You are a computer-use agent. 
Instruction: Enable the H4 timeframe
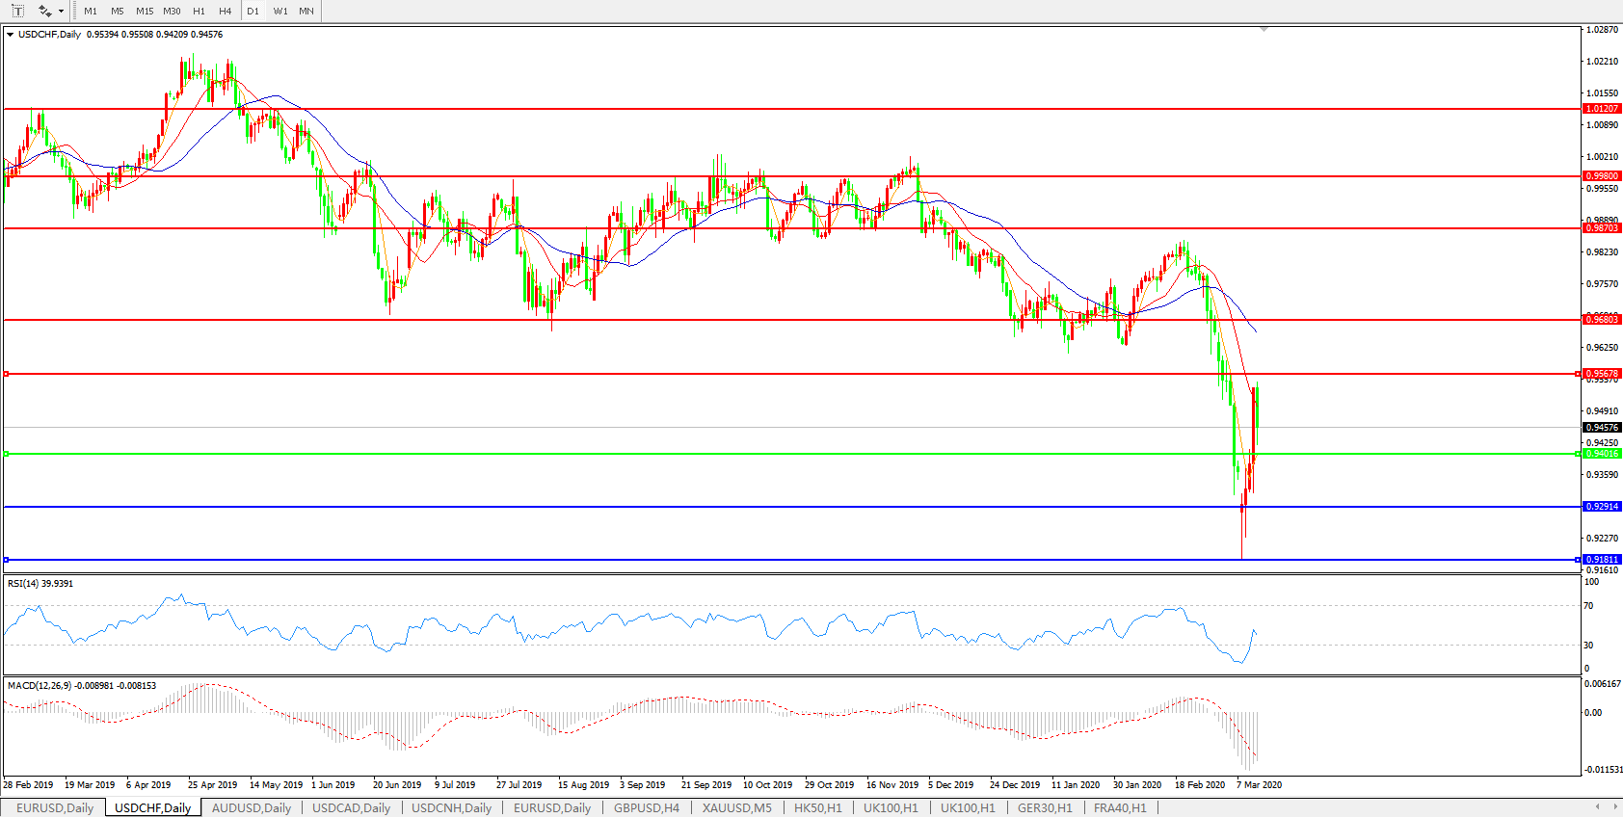click(225, 12)
